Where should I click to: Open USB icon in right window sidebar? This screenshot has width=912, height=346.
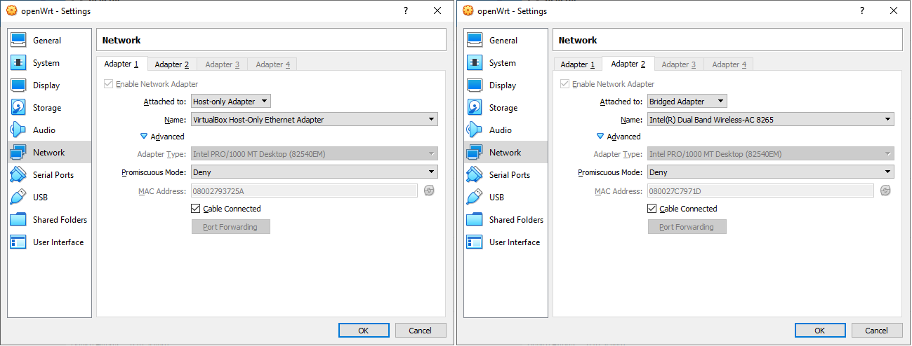[x=475, y=198]
